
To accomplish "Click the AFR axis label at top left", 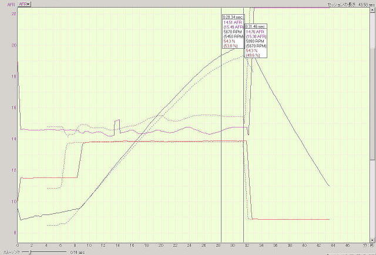I will (x=11, y=5).
